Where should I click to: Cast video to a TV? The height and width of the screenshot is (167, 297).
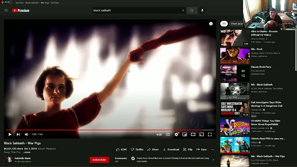[201, 134]
